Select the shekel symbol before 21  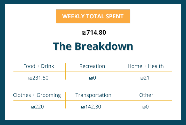(x=141, y=78)
